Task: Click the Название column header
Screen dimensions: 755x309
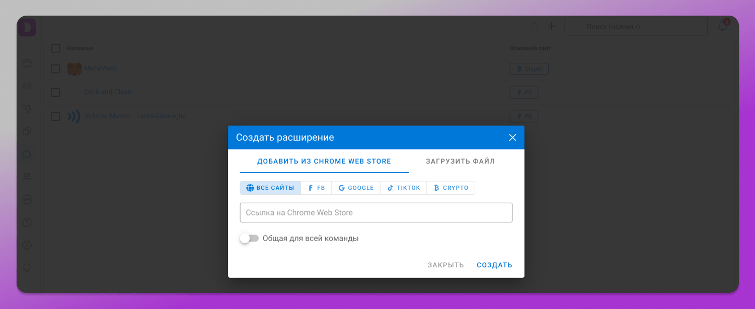Action: (x=80, y=48)
